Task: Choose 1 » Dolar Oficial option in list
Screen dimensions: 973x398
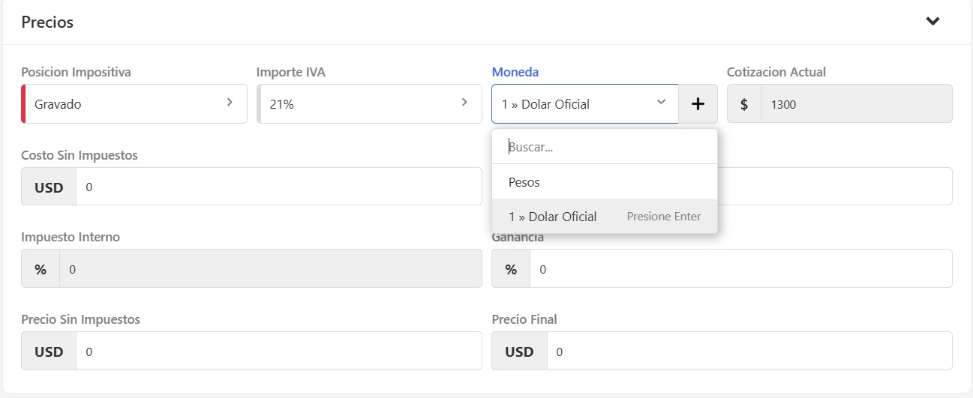Action: (553, 217)
